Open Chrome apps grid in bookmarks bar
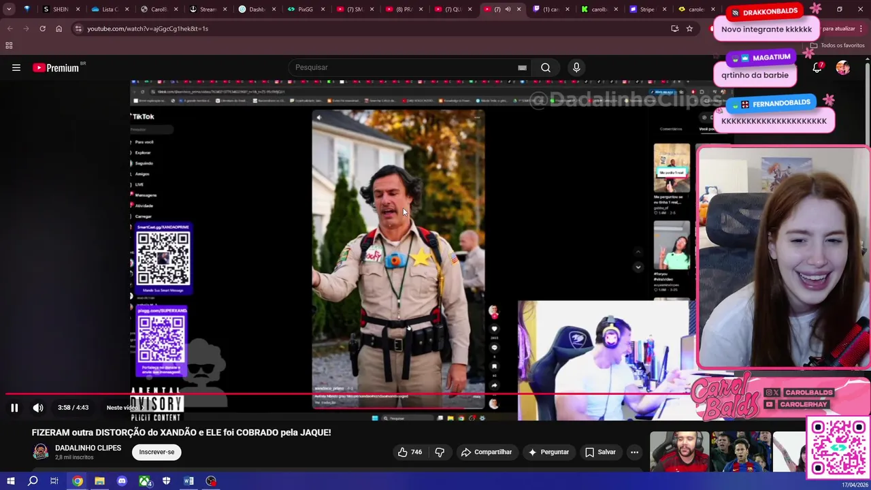Viewport: 871px width, 490px height. point(9,46)
